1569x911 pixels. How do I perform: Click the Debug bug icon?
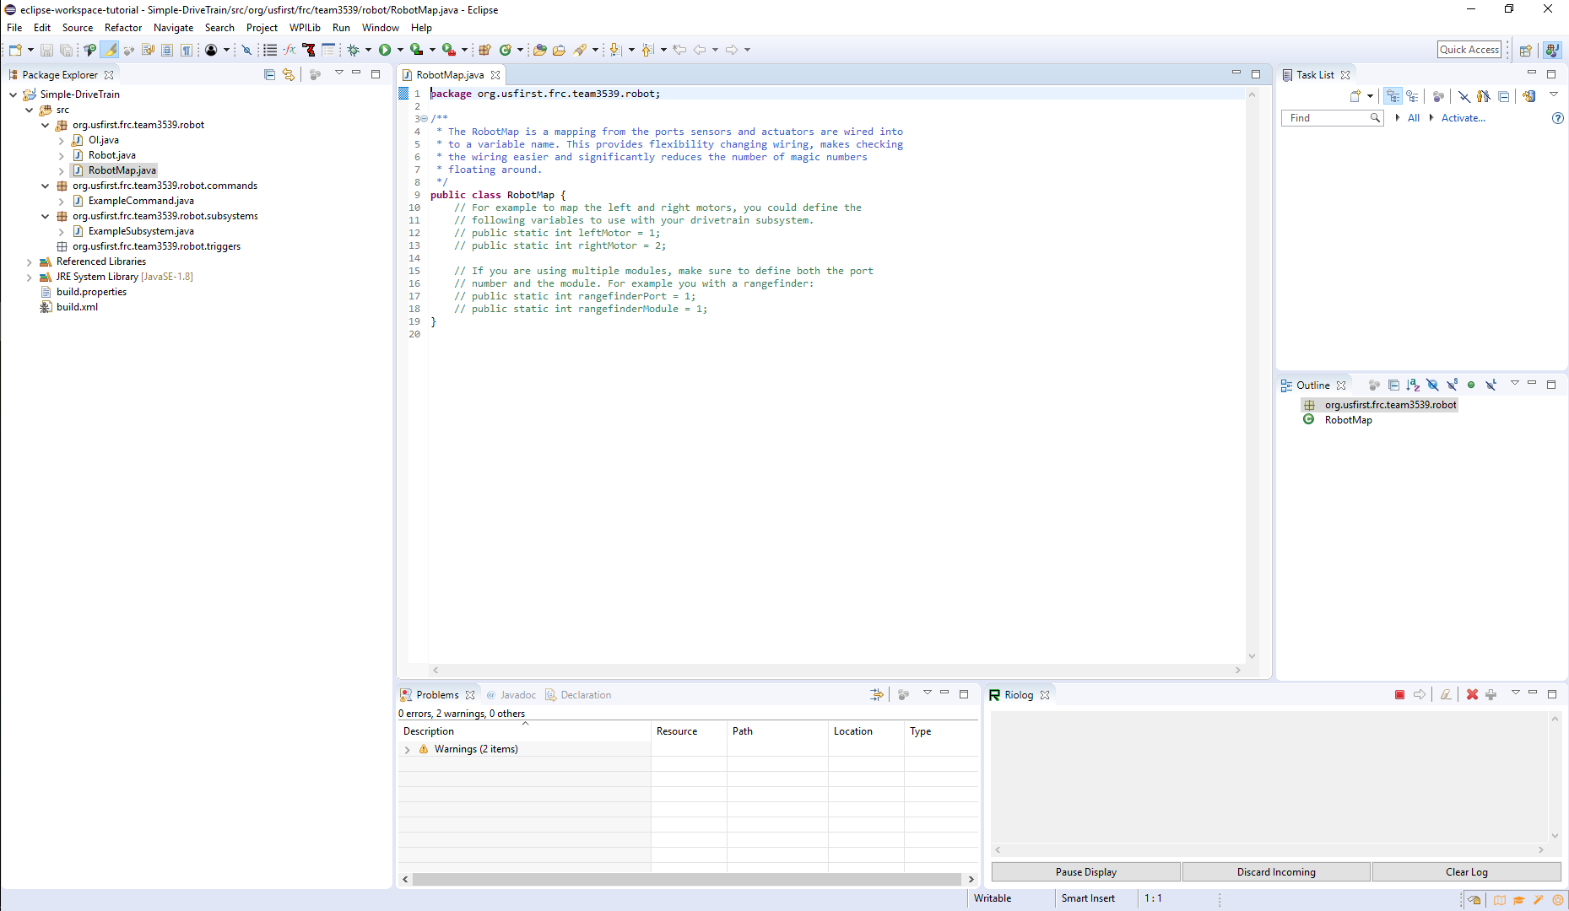tap(354, 50)
